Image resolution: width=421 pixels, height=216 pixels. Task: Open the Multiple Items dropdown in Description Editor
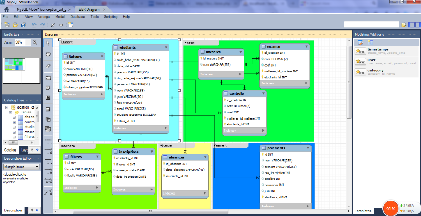click(21, 167)
